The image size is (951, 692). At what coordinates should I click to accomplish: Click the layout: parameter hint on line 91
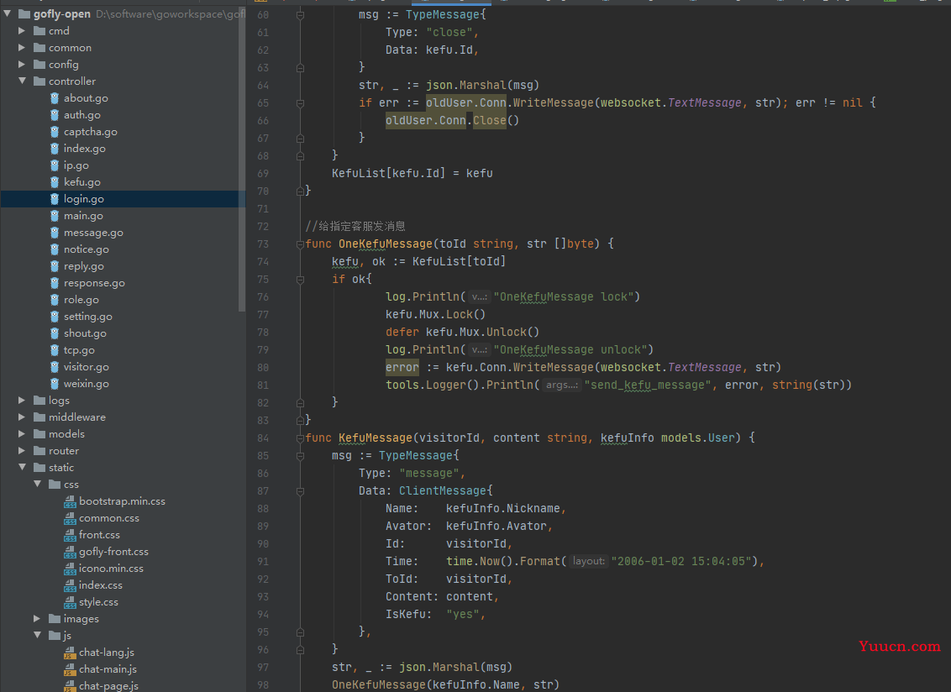[588, 561]
